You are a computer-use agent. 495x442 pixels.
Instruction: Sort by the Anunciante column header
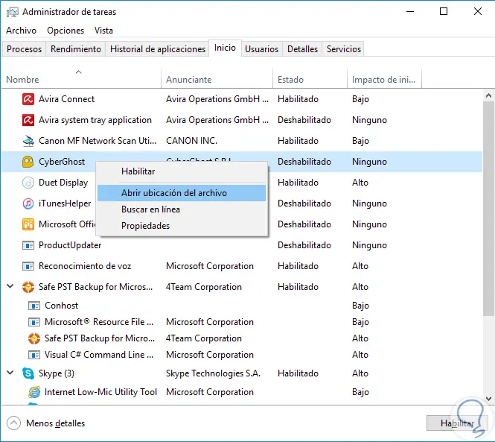217,79
